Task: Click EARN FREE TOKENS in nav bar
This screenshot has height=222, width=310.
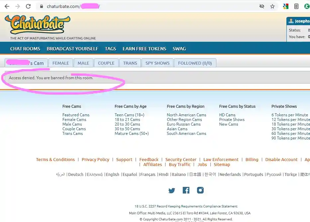Action: 144,49
